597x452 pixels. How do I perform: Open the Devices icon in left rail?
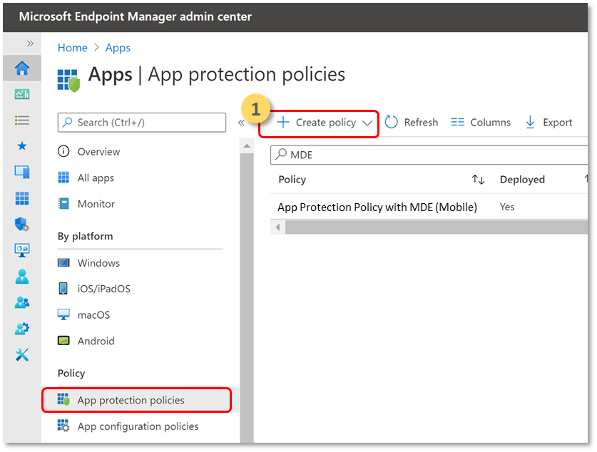coord(22,172)
